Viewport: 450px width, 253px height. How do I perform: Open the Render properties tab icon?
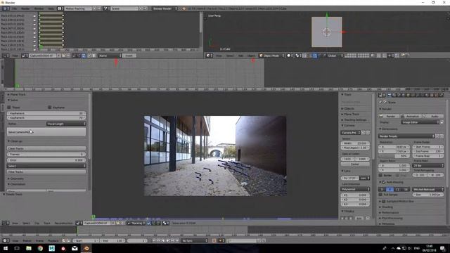tap(390, 95)
